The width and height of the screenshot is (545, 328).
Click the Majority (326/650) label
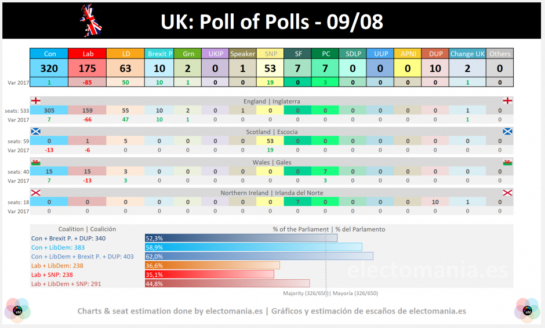[306, 293]
